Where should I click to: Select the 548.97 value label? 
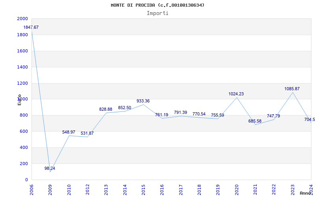point(69,132)
